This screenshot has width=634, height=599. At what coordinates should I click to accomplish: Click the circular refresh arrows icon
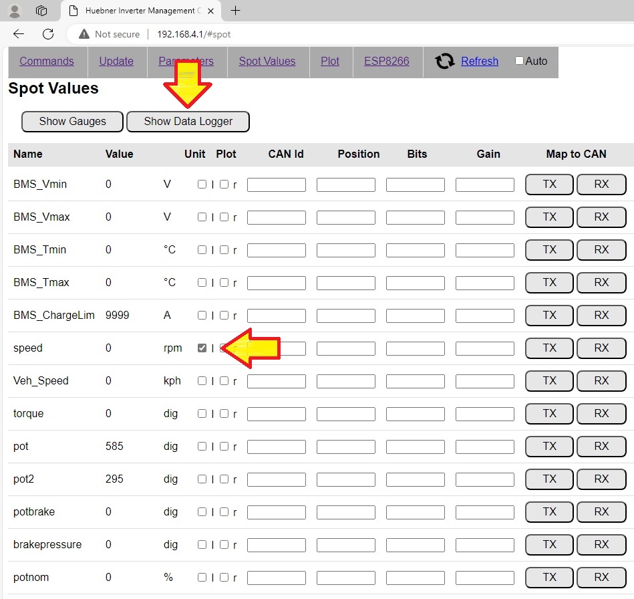tap(445, 62)
